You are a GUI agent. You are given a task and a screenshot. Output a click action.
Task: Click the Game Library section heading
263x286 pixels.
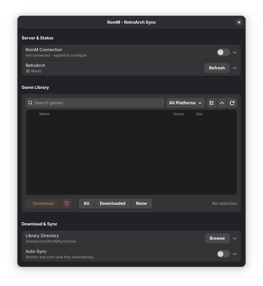coord(35,87)
